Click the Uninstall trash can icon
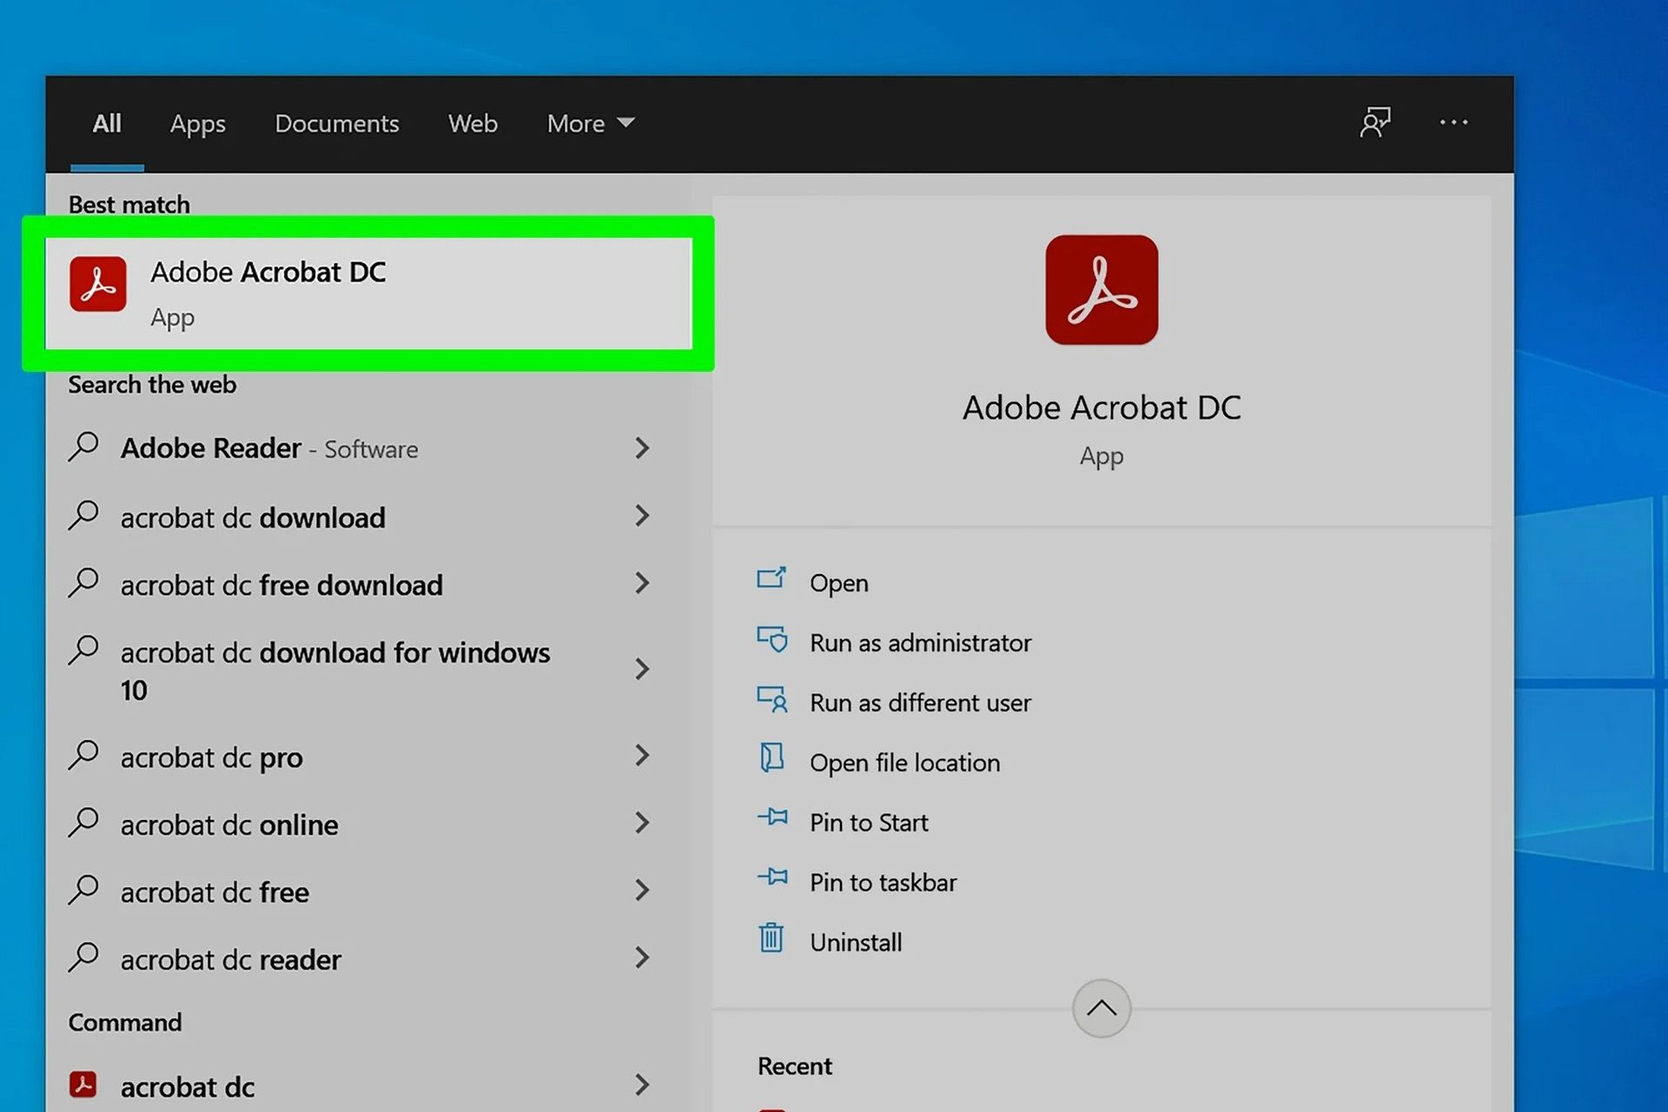The width and height of the screenshot is (1668, 1112). (771, 938)
